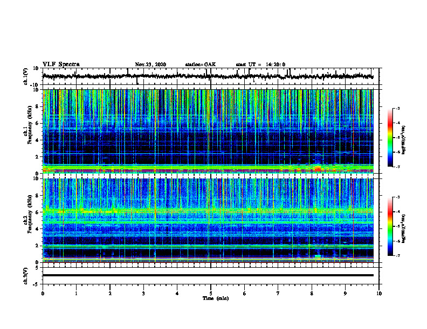Viewport: 427px width, 329px height.
Task: Click the "8" kHz tick on ch.2 spectrogram
Action: (37, 196)
